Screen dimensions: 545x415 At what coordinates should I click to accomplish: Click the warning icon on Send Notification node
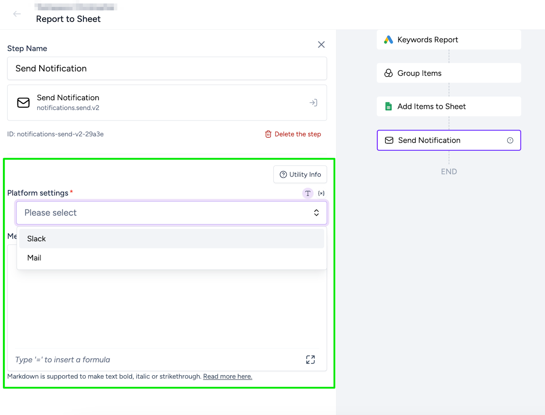[510, 141]
